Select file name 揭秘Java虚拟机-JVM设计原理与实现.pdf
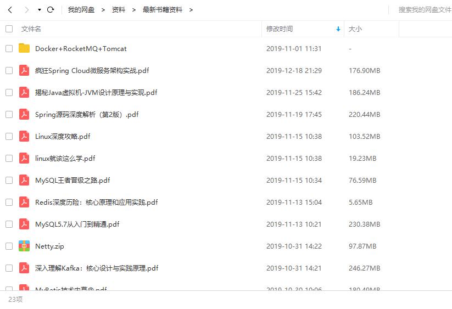Viewport: 452px width, 309px height. pos(96,92)
